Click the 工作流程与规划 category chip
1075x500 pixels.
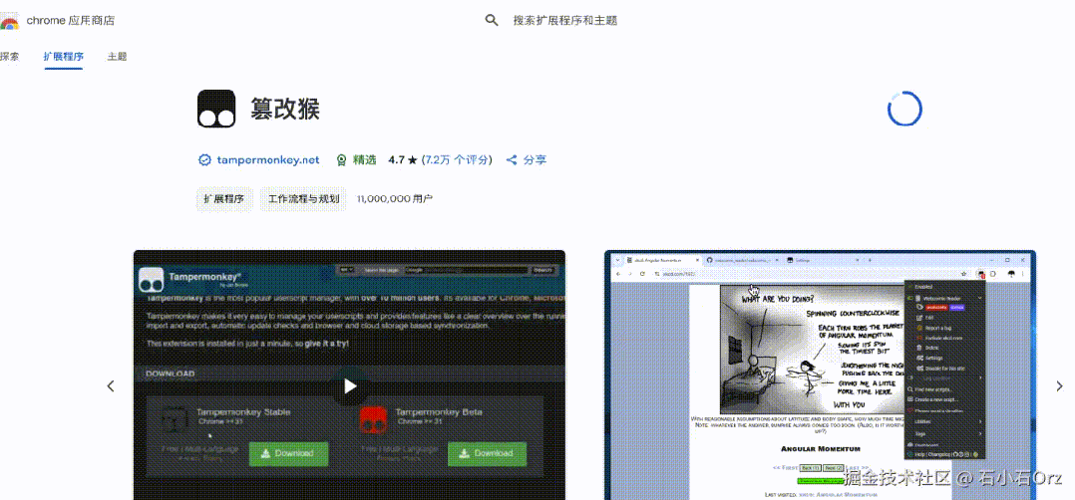pyautogui.click(x=304, y=199)
